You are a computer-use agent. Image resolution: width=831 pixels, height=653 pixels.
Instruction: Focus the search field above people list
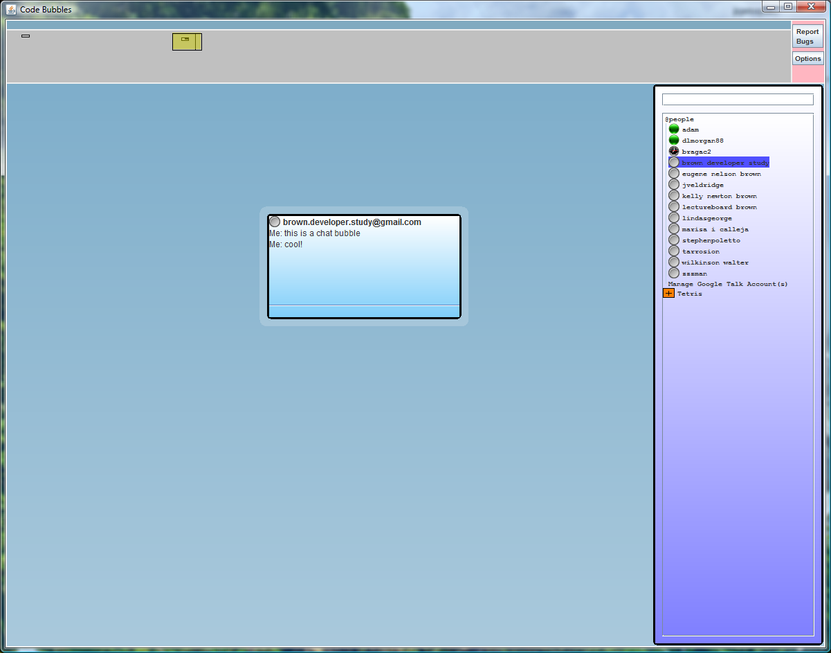[738, 100]
